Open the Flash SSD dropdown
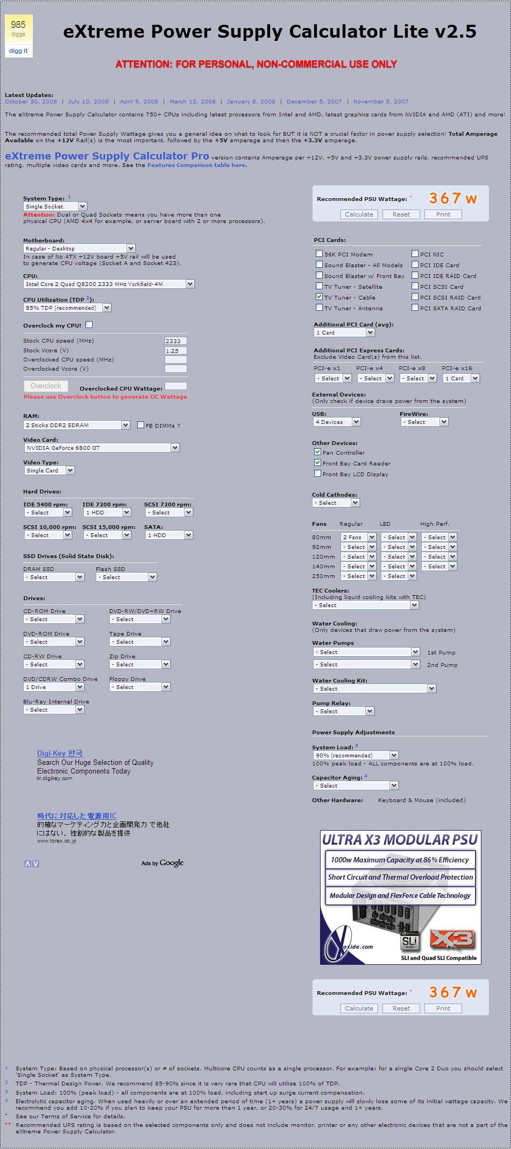 point(126,577)
